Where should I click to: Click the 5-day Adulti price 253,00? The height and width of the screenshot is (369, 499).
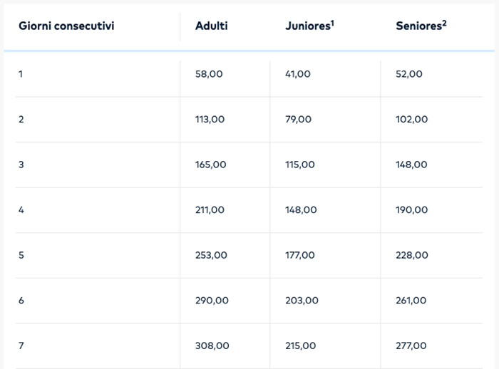pyautogui.click(x=211, y=255)
